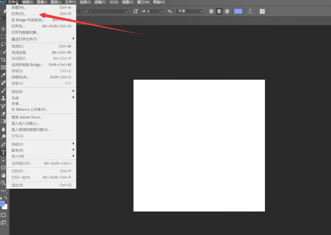Click the create warped text icon
Viewport: 331px width, 235px height.
250,11
